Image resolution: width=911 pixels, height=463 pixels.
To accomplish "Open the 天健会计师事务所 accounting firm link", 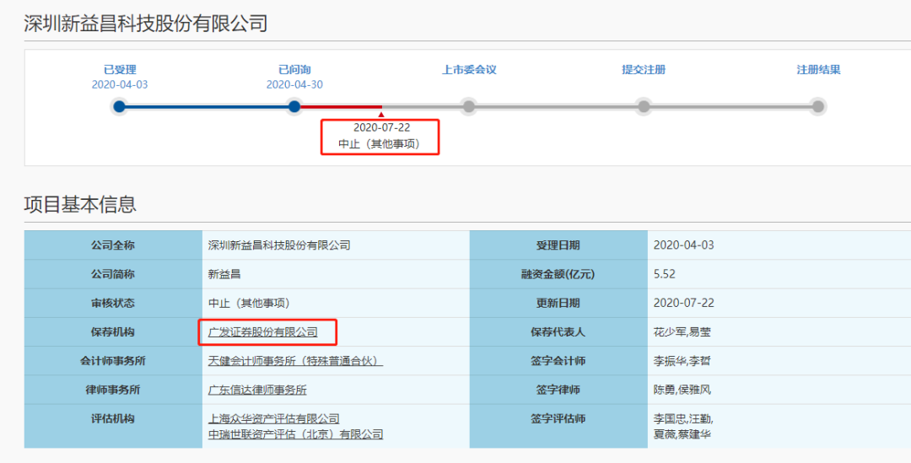I will 295,361.
